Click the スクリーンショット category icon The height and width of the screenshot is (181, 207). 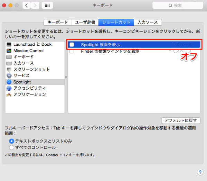9,70
